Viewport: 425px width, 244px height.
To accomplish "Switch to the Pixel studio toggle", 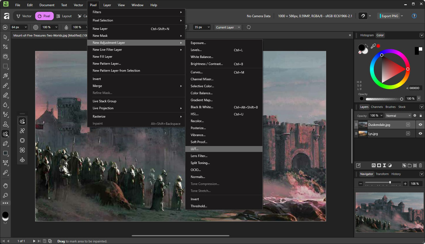I will [44, 16].
